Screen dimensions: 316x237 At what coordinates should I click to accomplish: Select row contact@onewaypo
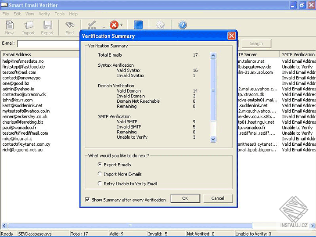coord(22,78)
